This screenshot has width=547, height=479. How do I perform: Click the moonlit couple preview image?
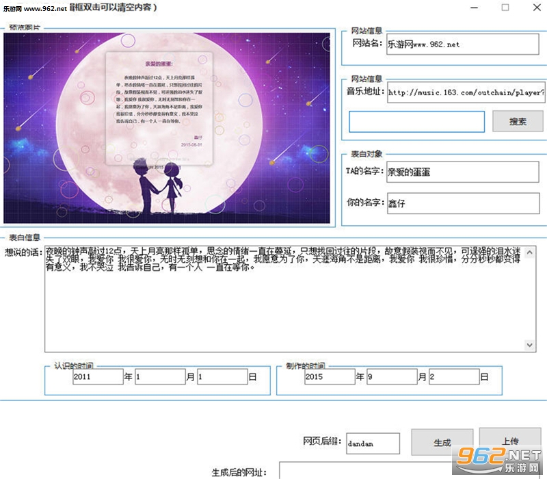click(167, 128)
